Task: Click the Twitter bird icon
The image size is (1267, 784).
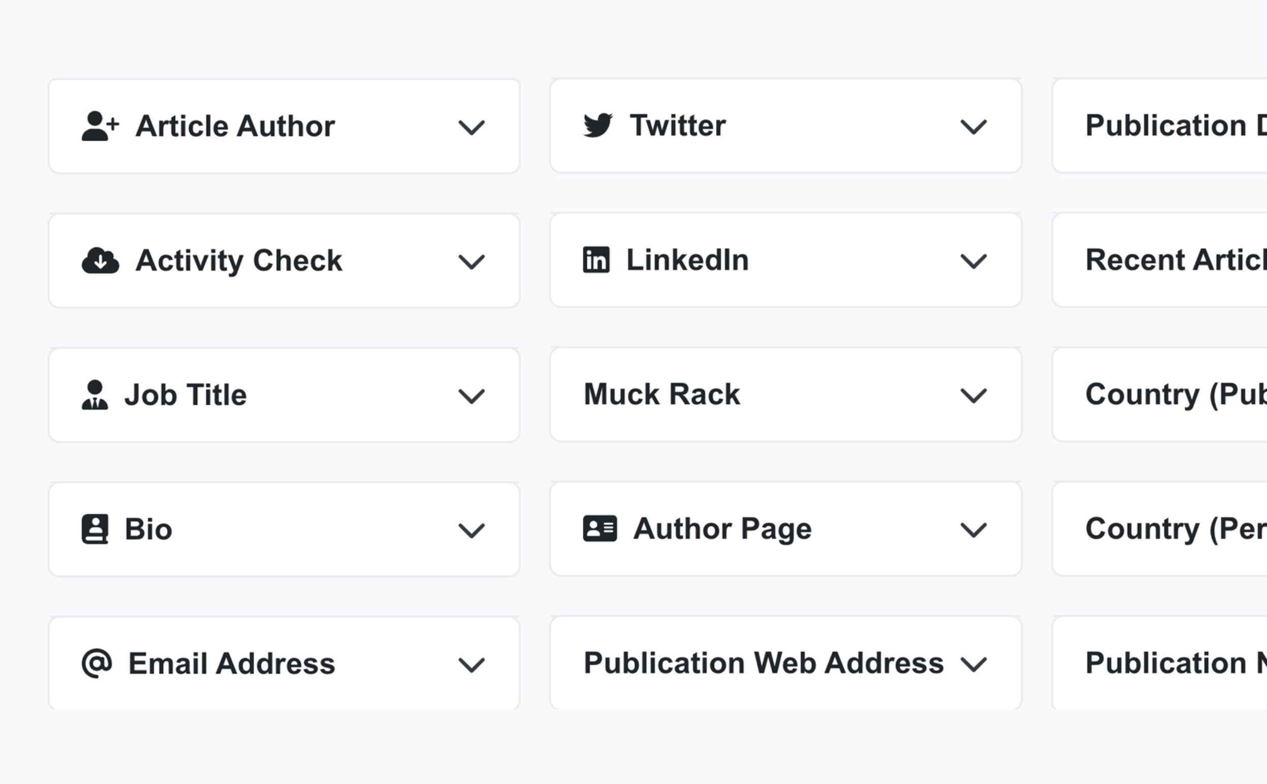Action: 597,125
